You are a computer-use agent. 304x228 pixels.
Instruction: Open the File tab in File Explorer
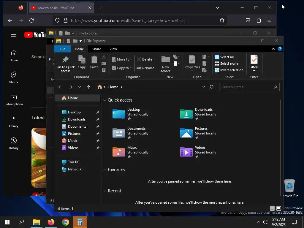62,49
